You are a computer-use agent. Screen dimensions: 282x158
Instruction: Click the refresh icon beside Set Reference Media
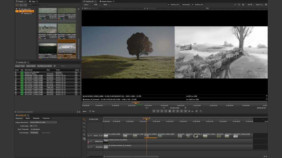click(x=55, y=66)
